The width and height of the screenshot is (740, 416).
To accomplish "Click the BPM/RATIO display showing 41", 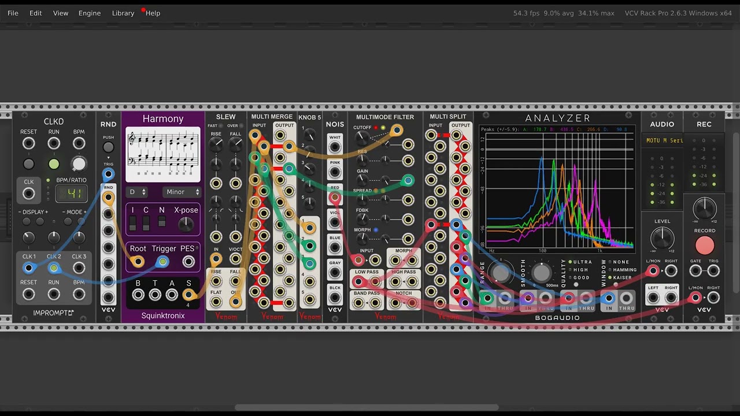I will [x=72, y=194].
